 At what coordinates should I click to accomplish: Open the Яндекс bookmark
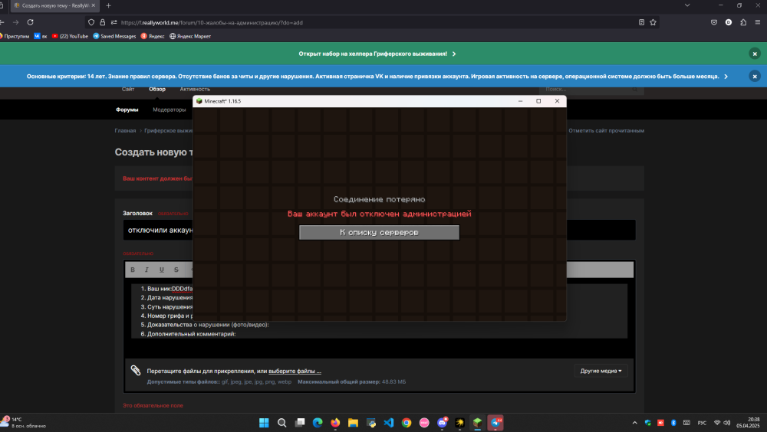(153, 36)
